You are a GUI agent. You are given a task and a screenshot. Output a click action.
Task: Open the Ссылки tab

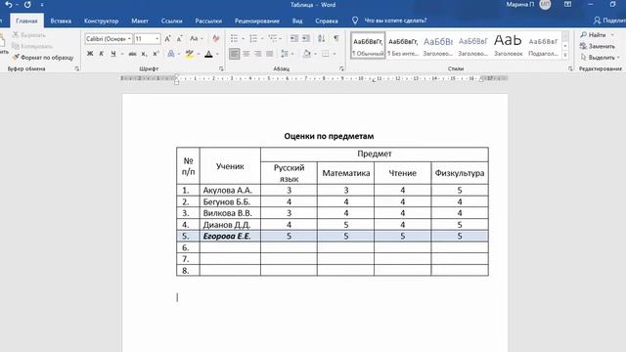point(172,21)
